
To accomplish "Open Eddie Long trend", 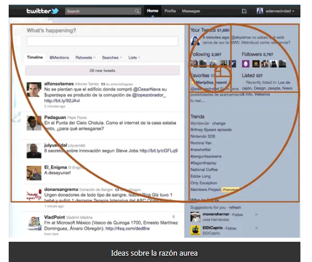I will point(200,176).
